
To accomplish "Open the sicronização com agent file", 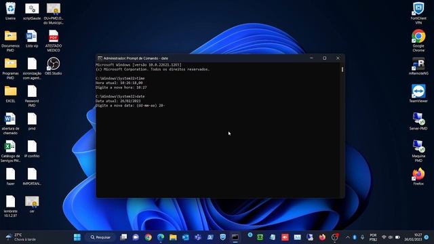I will click(32, 68).
